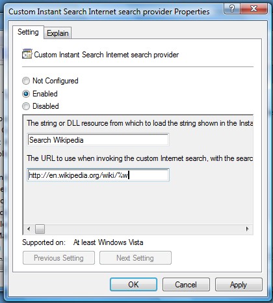273x303 pixels.
Task: Click the scrollbar left arrow
Action: pos(29,229)
